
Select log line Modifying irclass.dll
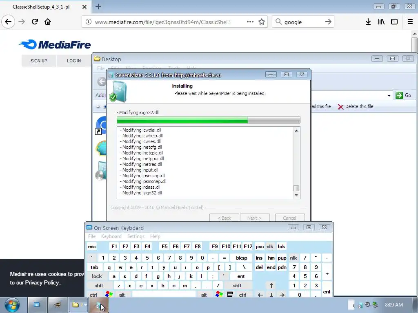pos(140,187)
